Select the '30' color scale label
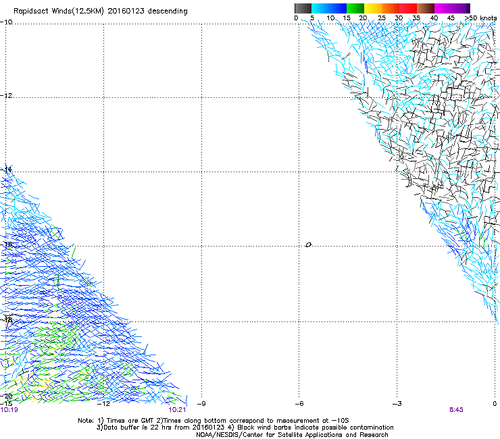Image resolution: width=500 pixels, height=439 pixels. coord(399,18)
